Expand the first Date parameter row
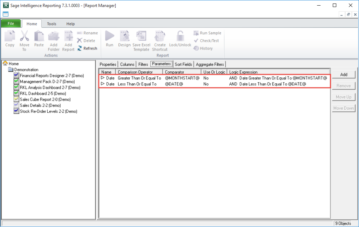359x227 pixels. click(103, 78)
